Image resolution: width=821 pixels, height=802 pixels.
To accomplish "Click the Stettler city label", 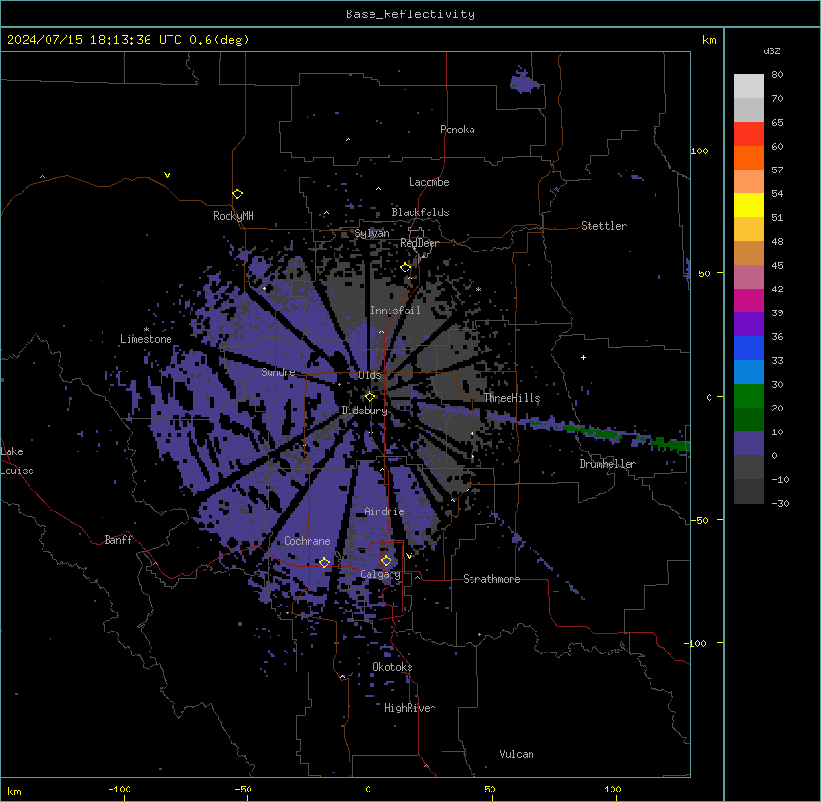I will pyautogui.click(x=604, y=226).
